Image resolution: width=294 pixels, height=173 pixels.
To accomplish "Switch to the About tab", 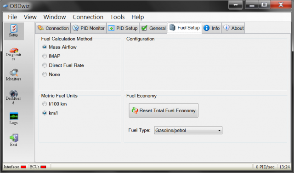I will tap(233, 28).
